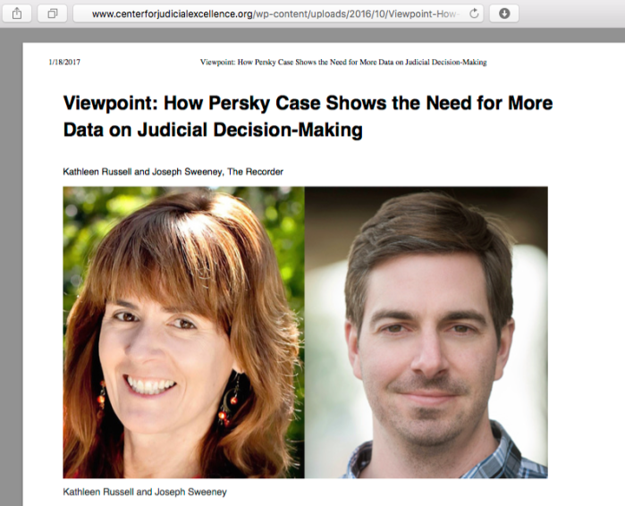Click the small centered page header title
This screenshot has width=625, height=506.
click(343, 63)
